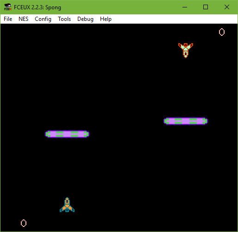Click the right purple-green paddle

[x=186, y=121]
